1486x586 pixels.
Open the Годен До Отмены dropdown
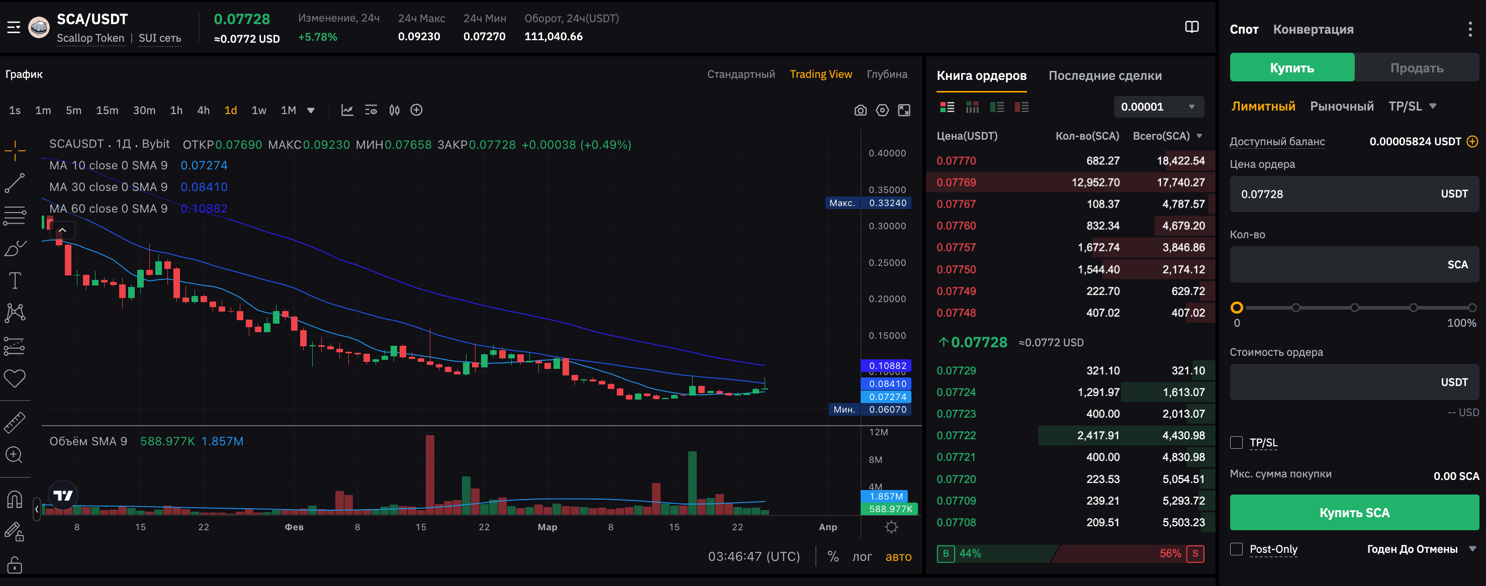coord(1419,549)
